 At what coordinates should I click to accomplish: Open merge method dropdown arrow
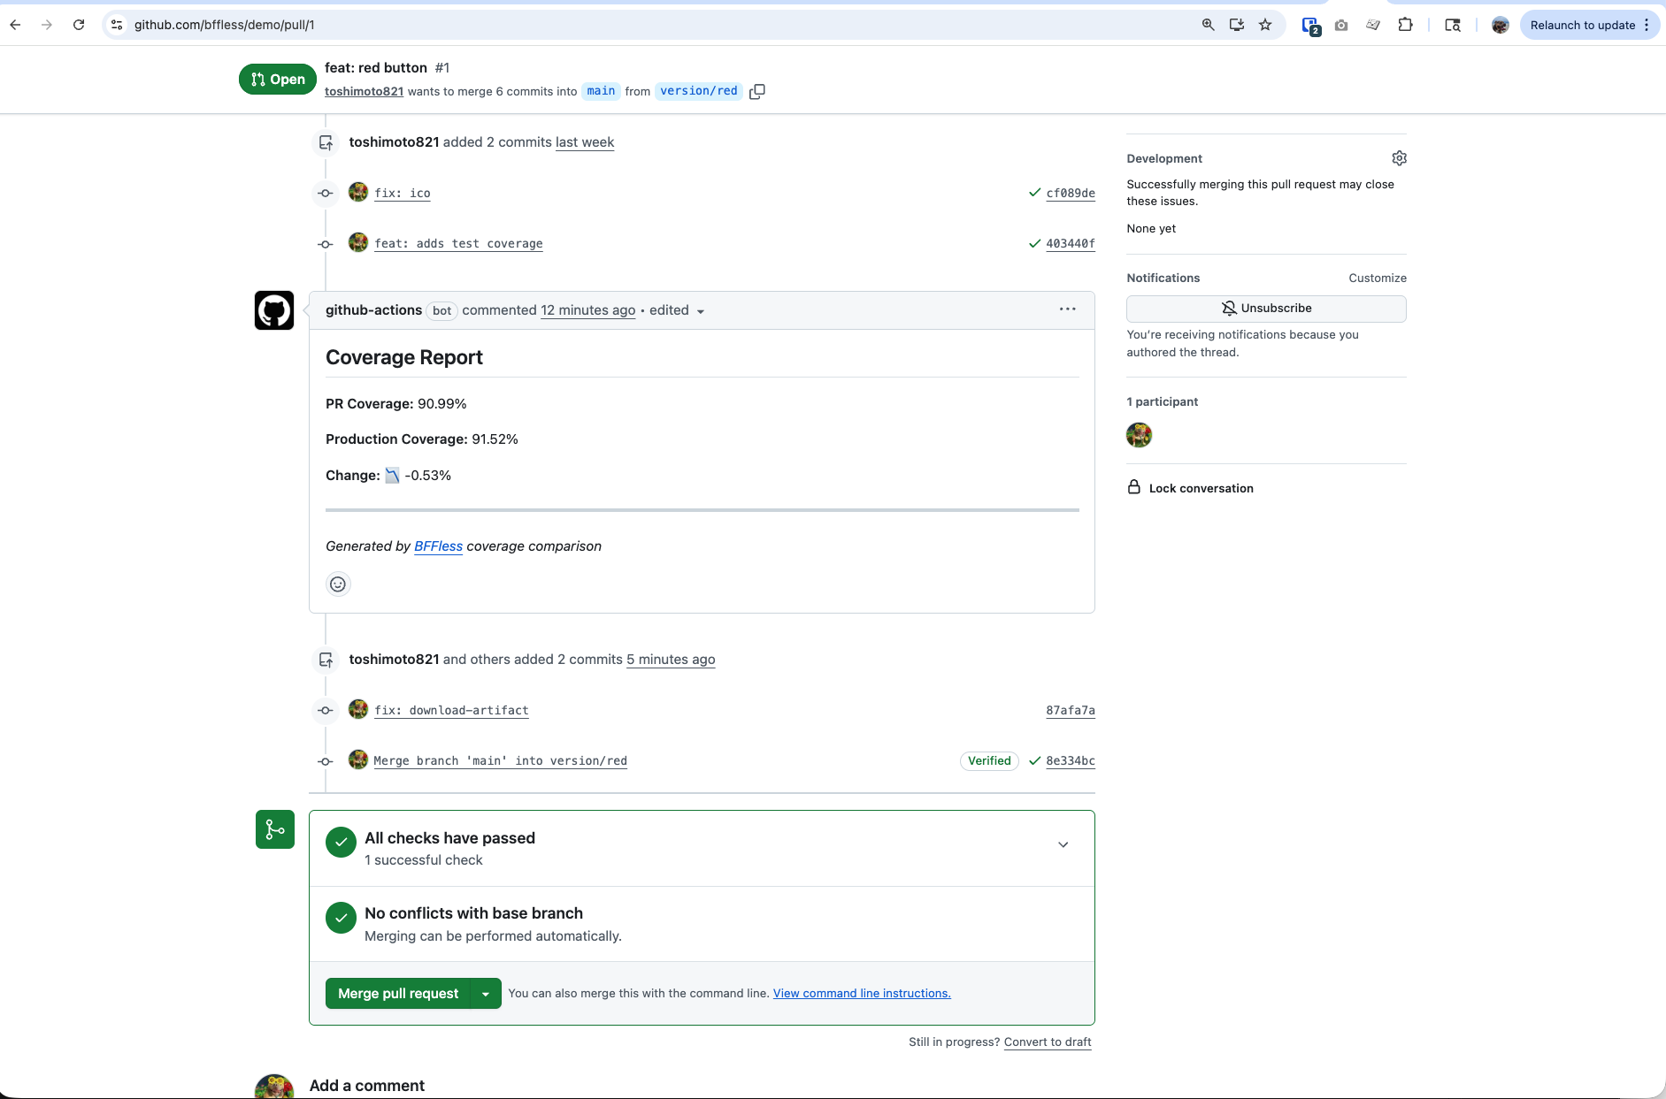click(x=486, y=994)
